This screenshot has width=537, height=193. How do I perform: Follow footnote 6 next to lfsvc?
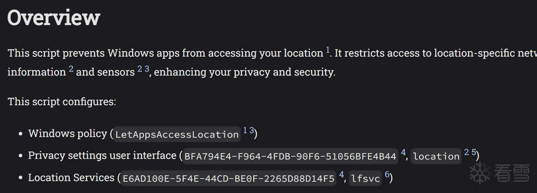387,174
